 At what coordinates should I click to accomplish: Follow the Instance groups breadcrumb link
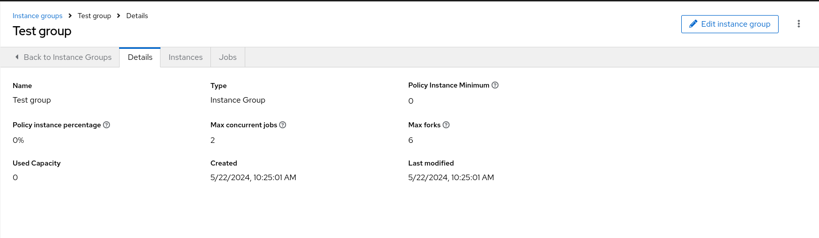click(37, 16)
